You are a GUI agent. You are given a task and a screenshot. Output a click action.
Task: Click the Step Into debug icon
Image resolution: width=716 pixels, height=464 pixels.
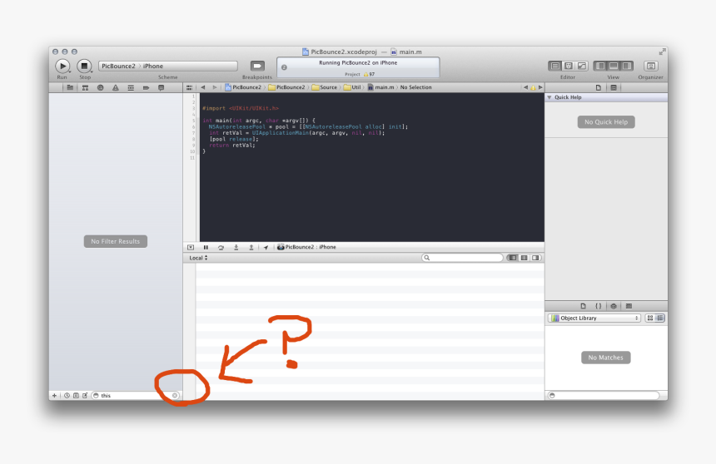click(236, 247)
